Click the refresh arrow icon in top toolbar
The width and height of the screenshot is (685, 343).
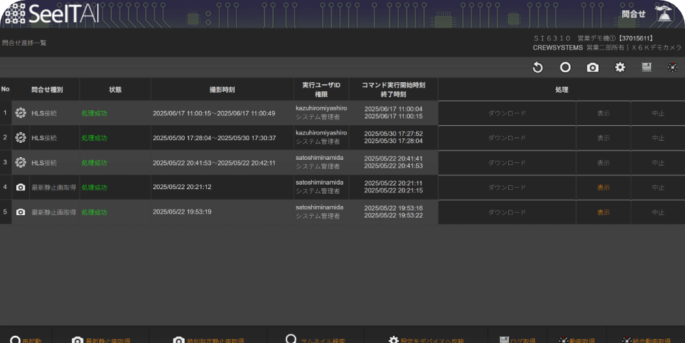click(x=538, y=68)
